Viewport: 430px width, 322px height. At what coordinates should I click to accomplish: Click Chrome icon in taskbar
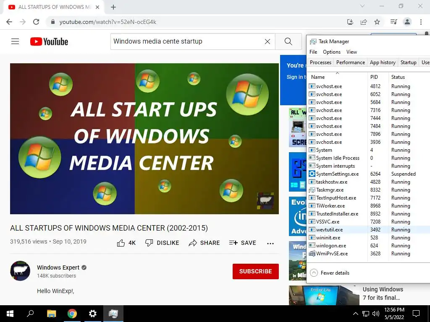(72, 314)
